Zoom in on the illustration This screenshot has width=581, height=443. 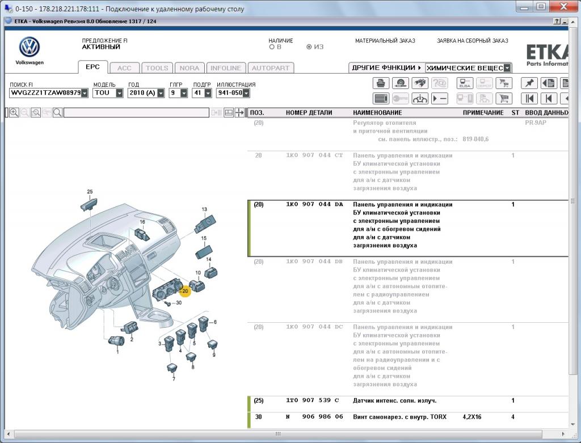(x=14, y=113)
